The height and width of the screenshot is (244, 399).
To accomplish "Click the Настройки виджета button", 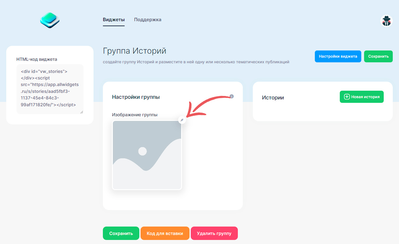I will pos(338,56).
